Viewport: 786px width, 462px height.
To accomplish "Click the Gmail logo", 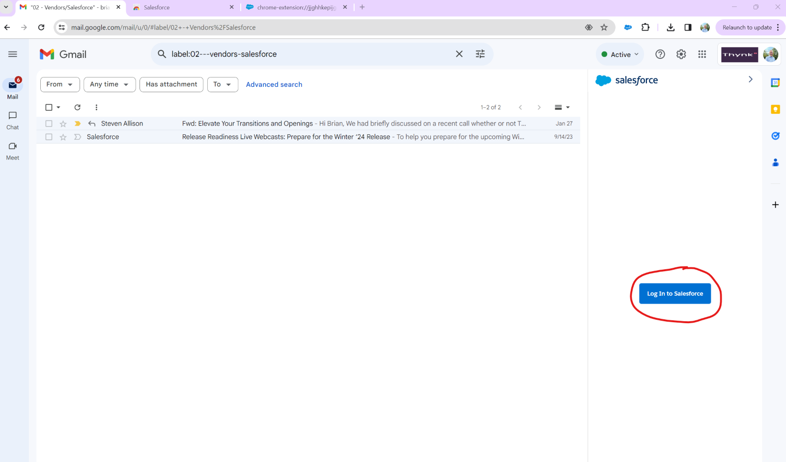I will click(63, 54).
